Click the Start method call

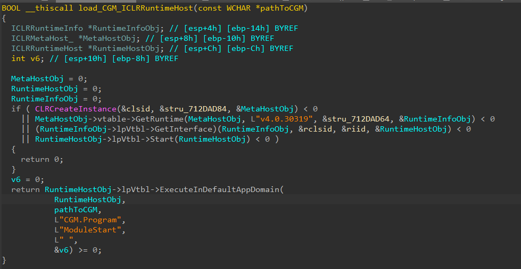(x=162, y=139)
